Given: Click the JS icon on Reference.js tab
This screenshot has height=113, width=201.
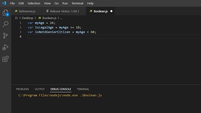Looking at the screenshot, I should (x=16, y=11).
